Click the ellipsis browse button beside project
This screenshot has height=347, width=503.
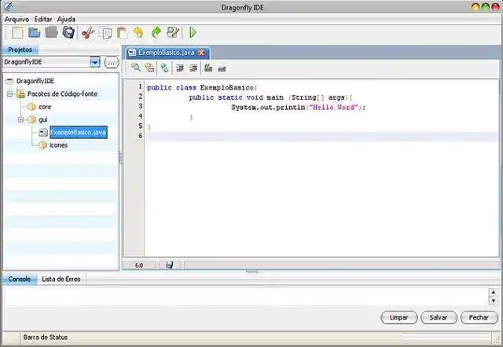pos(112,63)
